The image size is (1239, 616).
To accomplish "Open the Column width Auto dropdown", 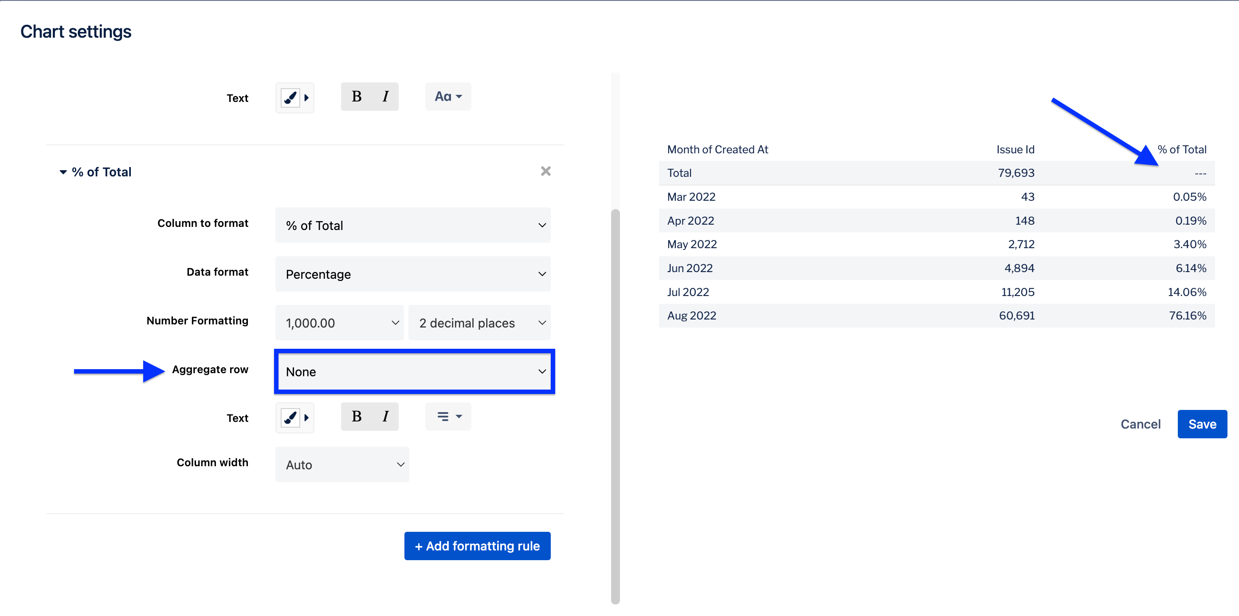I will click(342, 464).
